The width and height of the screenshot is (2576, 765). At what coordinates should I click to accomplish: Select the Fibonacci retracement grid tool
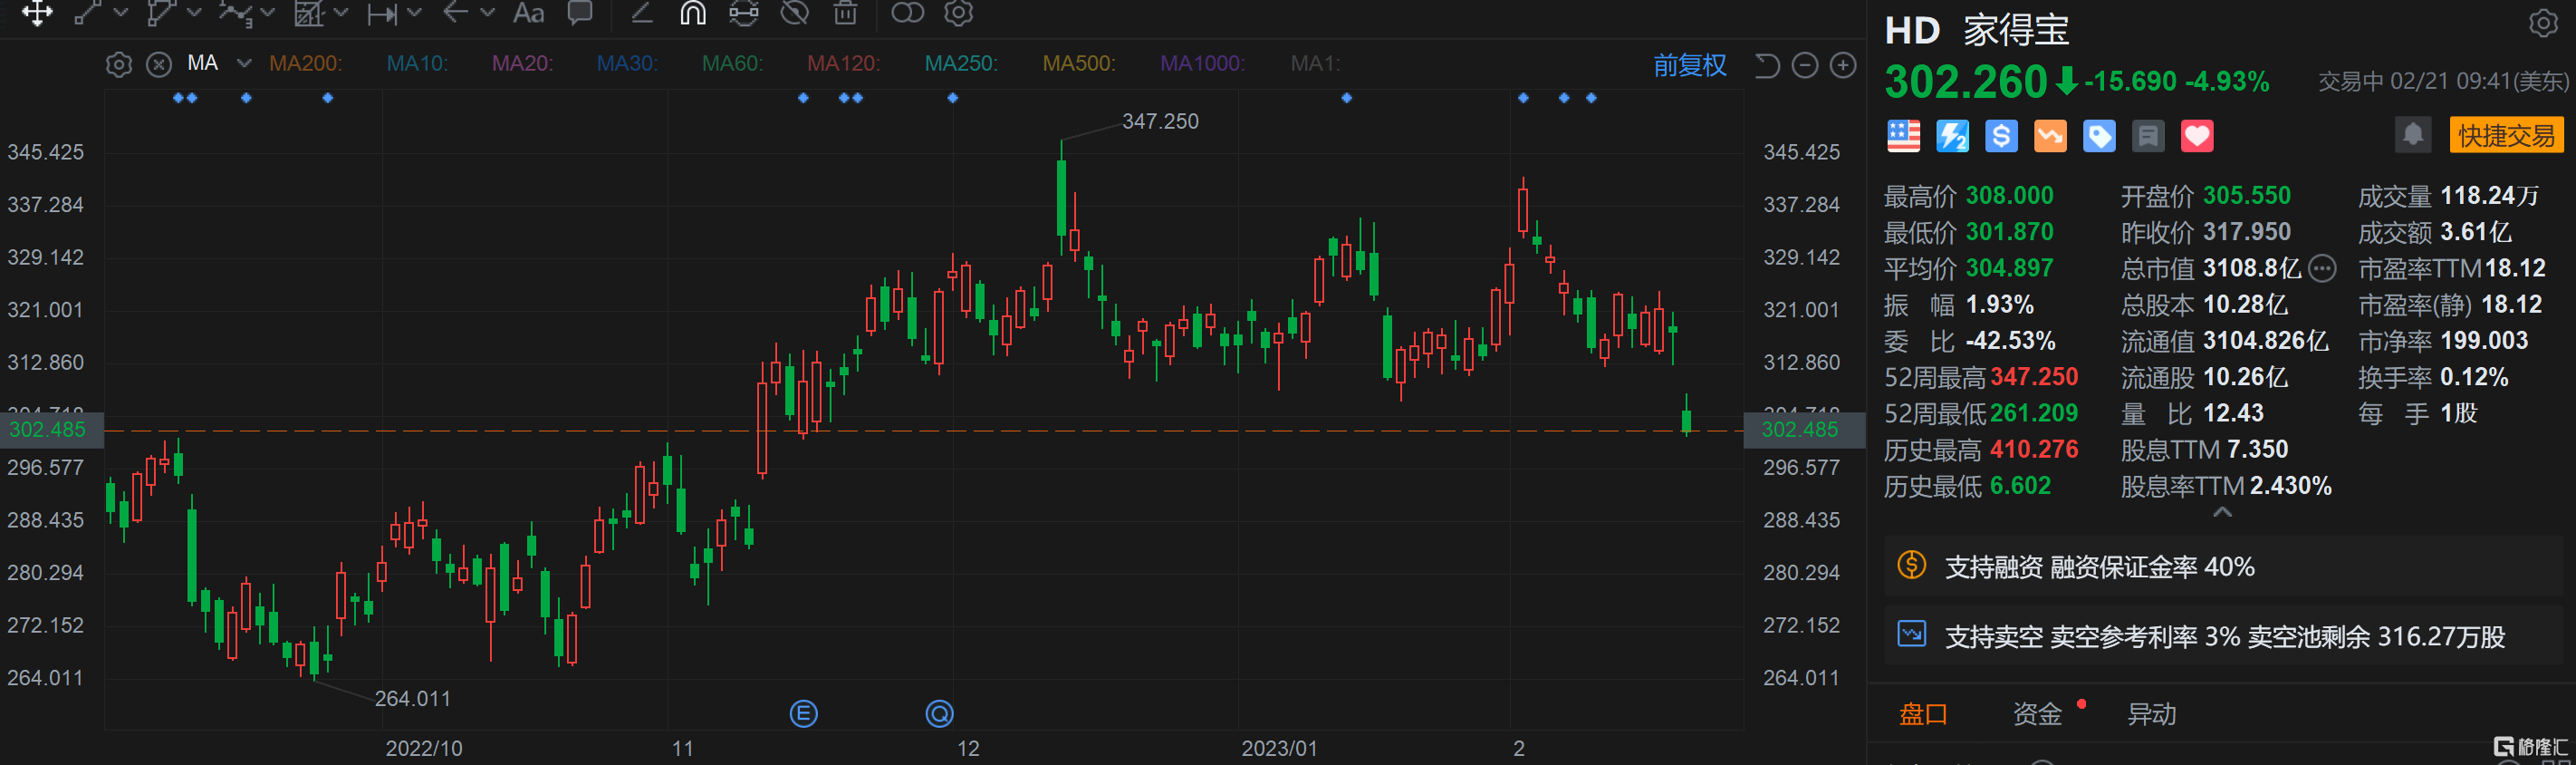click(x=308, y=13)
